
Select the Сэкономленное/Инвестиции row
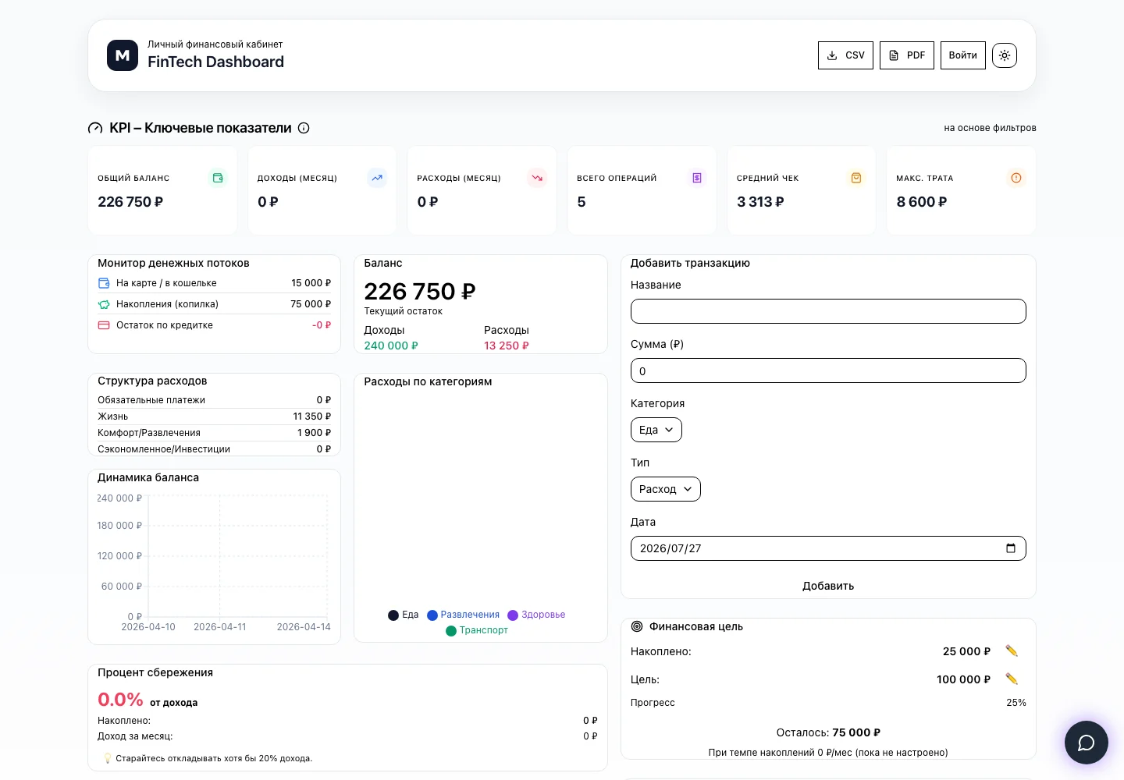pyautogui.click(x=215, y=449)
